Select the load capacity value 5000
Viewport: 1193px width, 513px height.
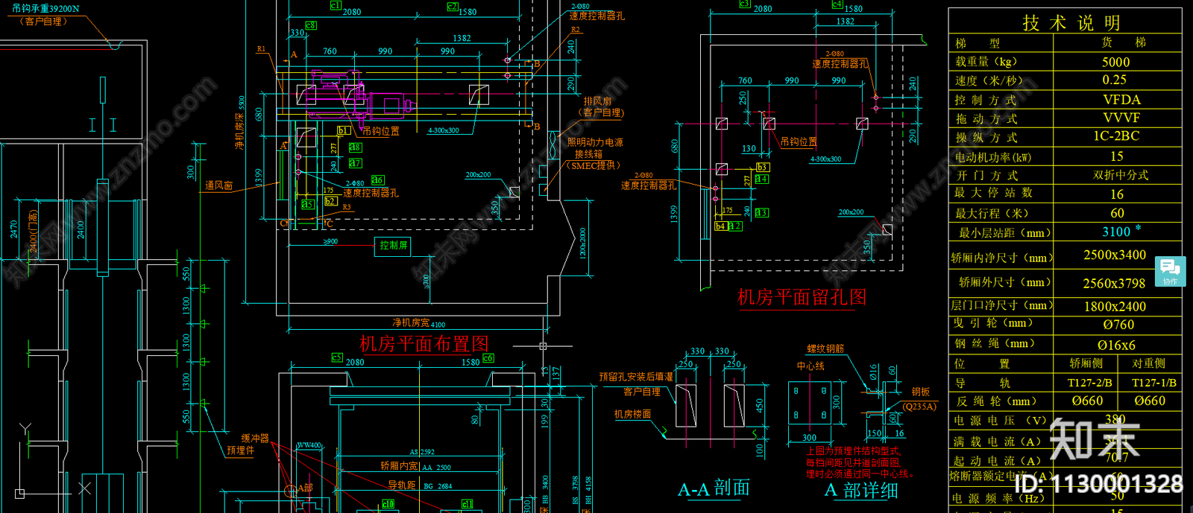click(x=1115, y=62)
